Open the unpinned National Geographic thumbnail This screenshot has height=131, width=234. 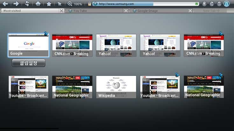pos(72,87)
